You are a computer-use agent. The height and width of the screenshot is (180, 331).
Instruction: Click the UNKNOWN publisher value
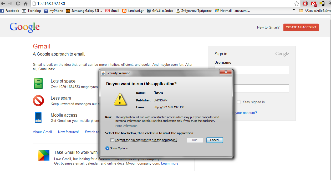coord(160,100)
